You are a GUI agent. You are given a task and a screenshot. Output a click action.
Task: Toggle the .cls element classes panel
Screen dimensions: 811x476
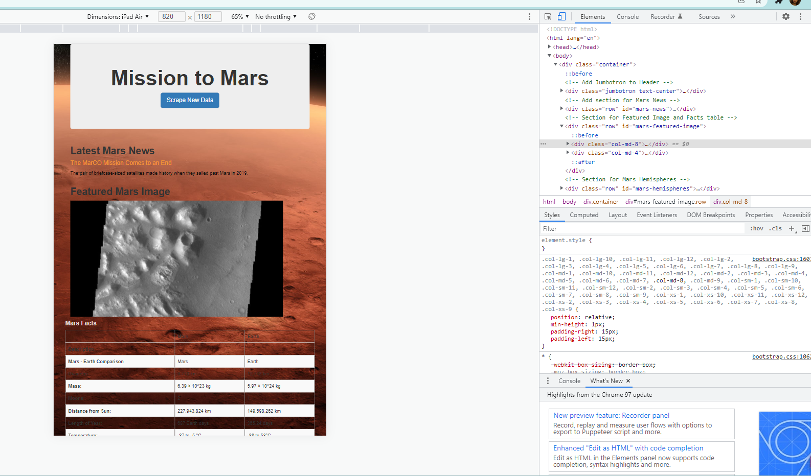pos(775,229)
